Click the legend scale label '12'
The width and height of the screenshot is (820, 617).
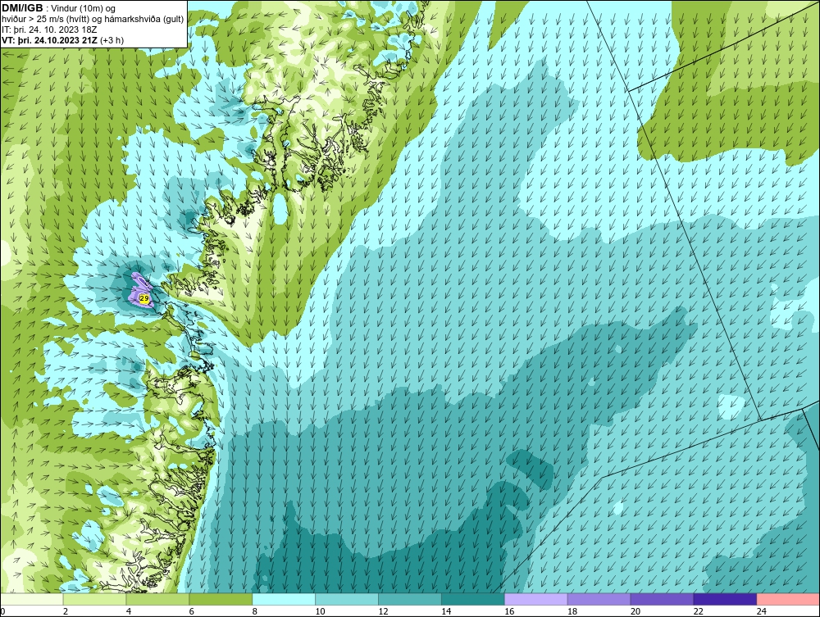coord(383,611)
